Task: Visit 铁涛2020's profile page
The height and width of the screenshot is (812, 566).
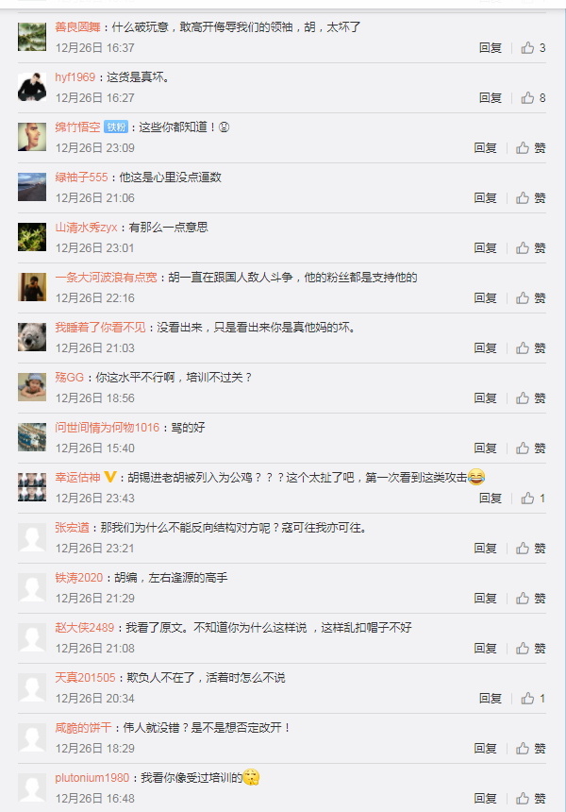Action: [79, 578]
